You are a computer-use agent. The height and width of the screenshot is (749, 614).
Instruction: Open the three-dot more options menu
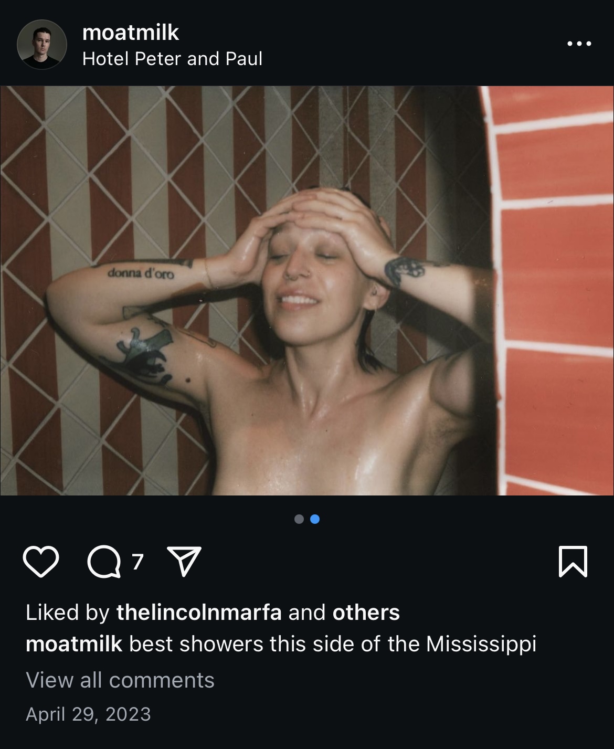(x=580, y=44)
